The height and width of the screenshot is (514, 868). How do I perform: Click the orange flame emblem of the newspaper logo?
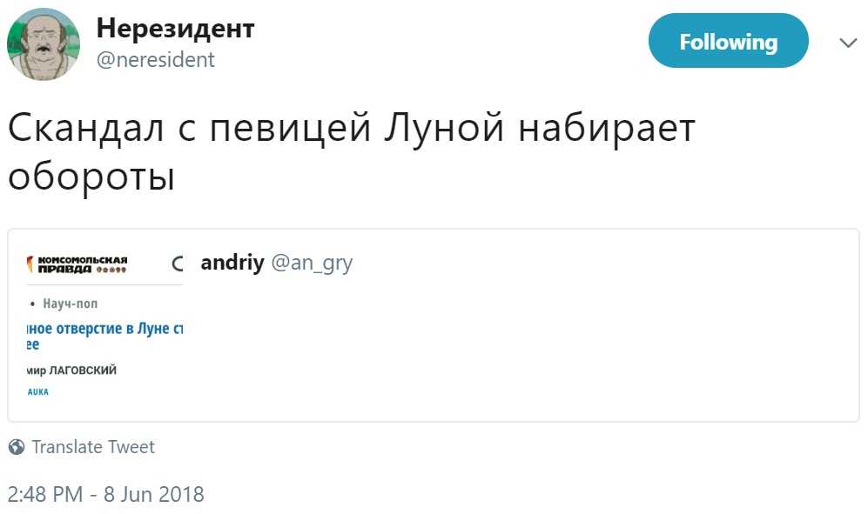coord(32,264)
